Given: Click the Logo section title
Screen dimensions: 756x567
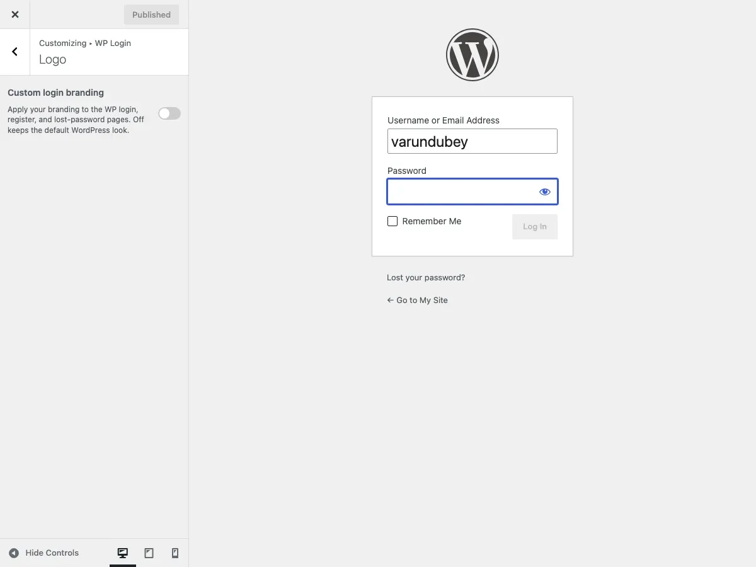Looking at the screenshot, I should click(x=52, y=59).
